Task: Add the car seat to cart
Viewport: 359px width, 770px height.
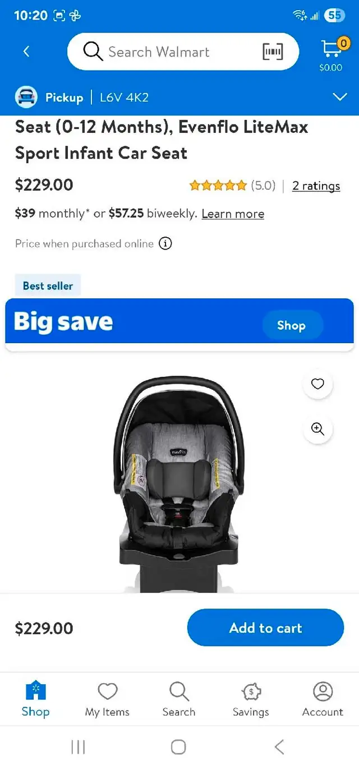Action: click(265, 628)
